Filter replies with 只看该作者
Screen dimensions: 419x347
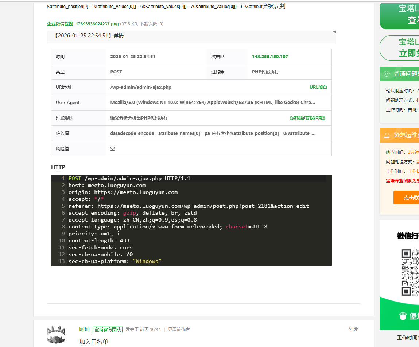point(179,330)
